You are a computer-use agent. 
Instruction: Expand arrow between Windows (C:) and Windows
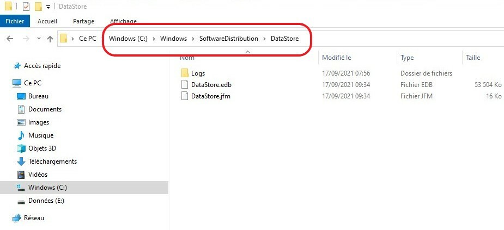tap(154, 39)
